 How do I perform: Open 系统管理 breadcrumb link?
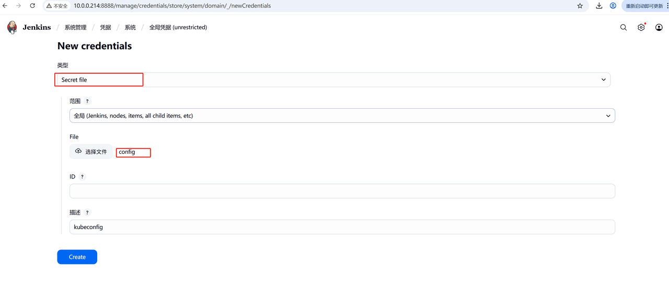point(75,28)
